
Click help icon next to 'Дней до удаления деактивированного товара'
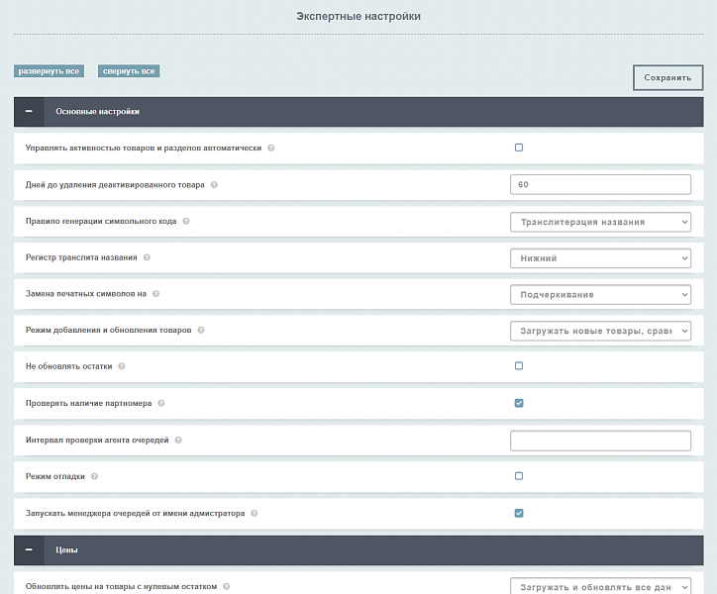point(214,185)
